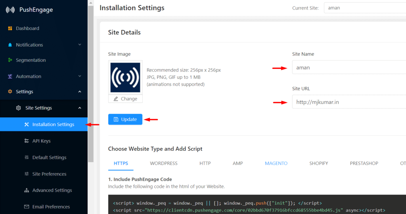
Task: Focus the Site Name input field
Action: [349, 67]
